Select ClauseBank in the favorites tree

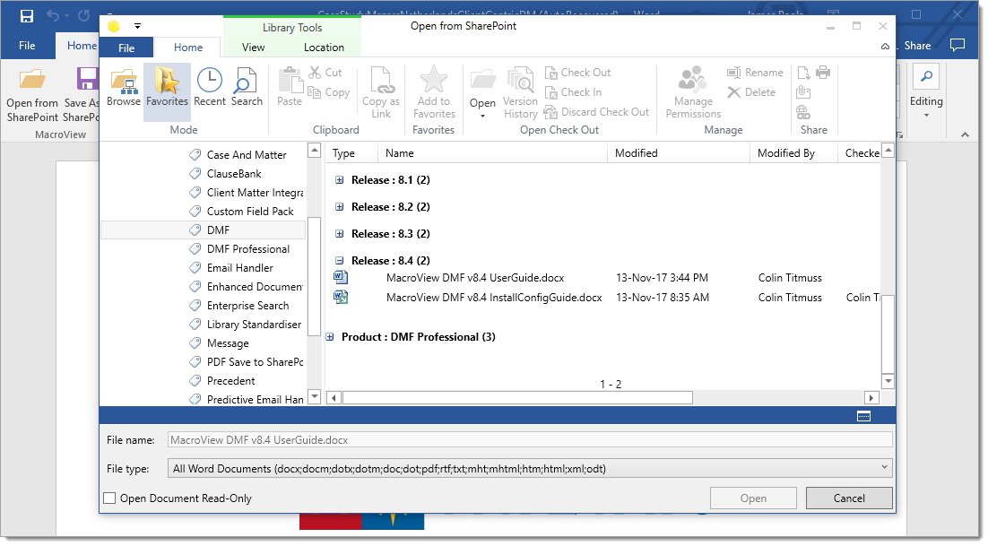[x=234, y=174]
